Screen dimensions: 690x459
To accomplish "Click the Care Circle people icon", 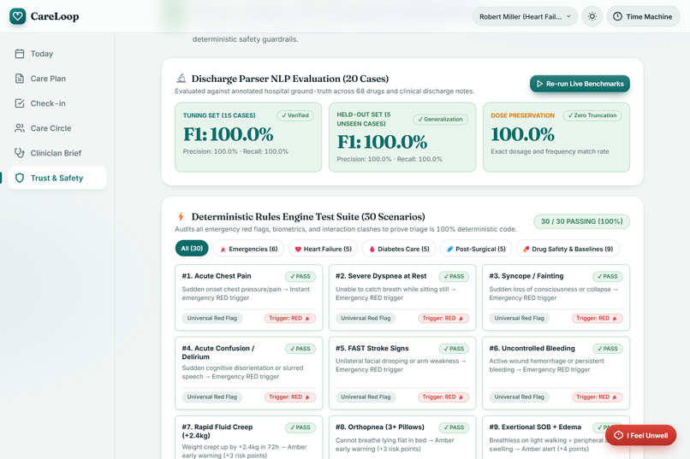I will point(20,128).
